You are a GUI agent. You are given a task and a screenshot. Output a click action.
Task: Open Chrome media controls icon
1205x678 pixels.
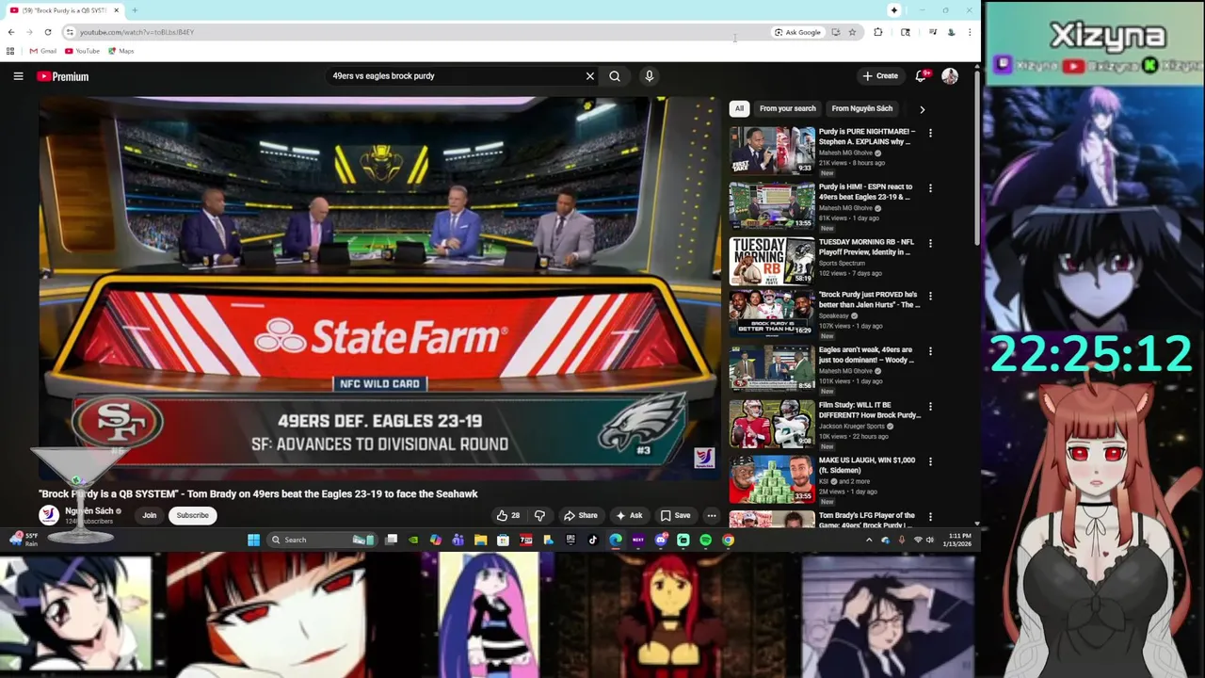pyautogui.click(x=933, y=32)
